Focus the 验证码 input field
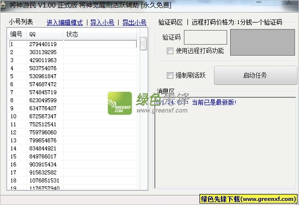Screen dimensions: 299x205 206,37
